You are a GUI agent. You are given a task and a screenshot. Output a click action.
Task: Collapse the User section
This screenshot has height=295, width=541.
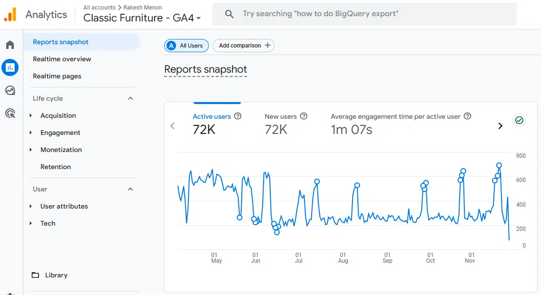(130, 189)
